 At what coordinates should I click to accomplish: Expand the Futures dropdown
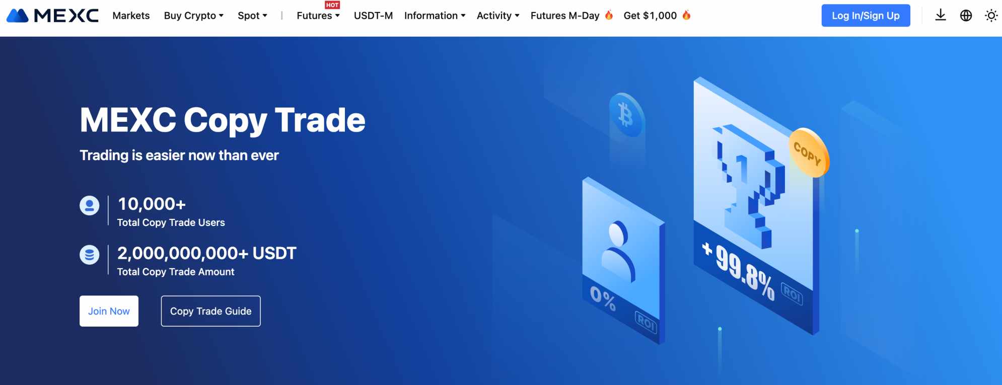point(318,16)
